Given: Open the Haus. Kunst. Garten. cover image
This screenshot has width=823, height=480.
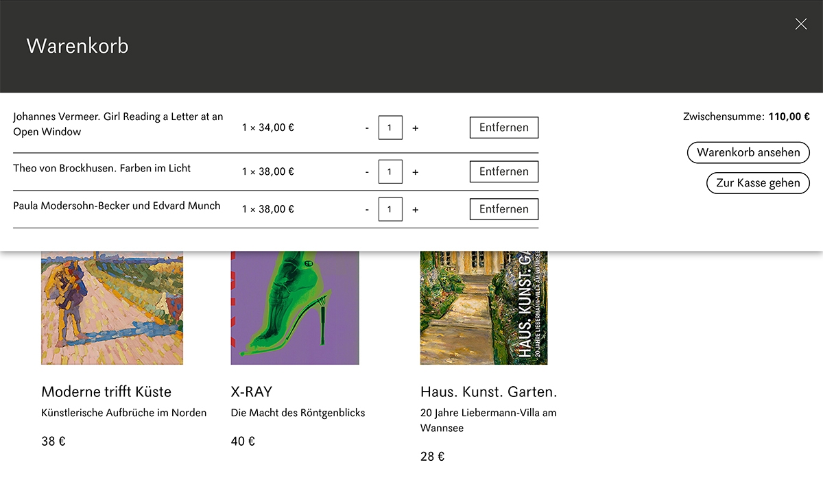Looking at the screenshot, I should 484,308.
